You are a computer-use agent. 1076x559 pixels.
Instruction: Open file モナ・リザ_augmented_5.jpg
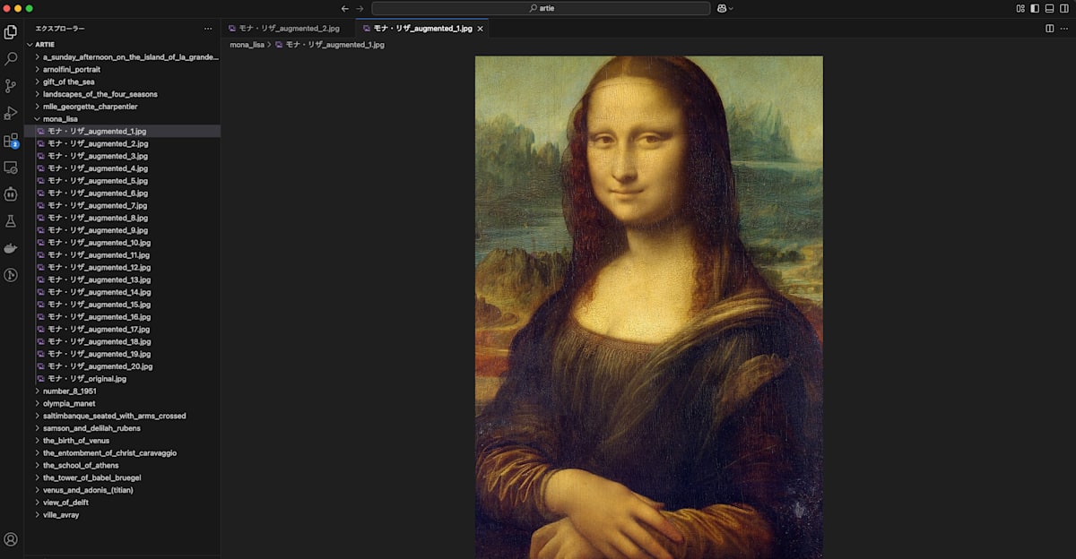tap(122, 180)
